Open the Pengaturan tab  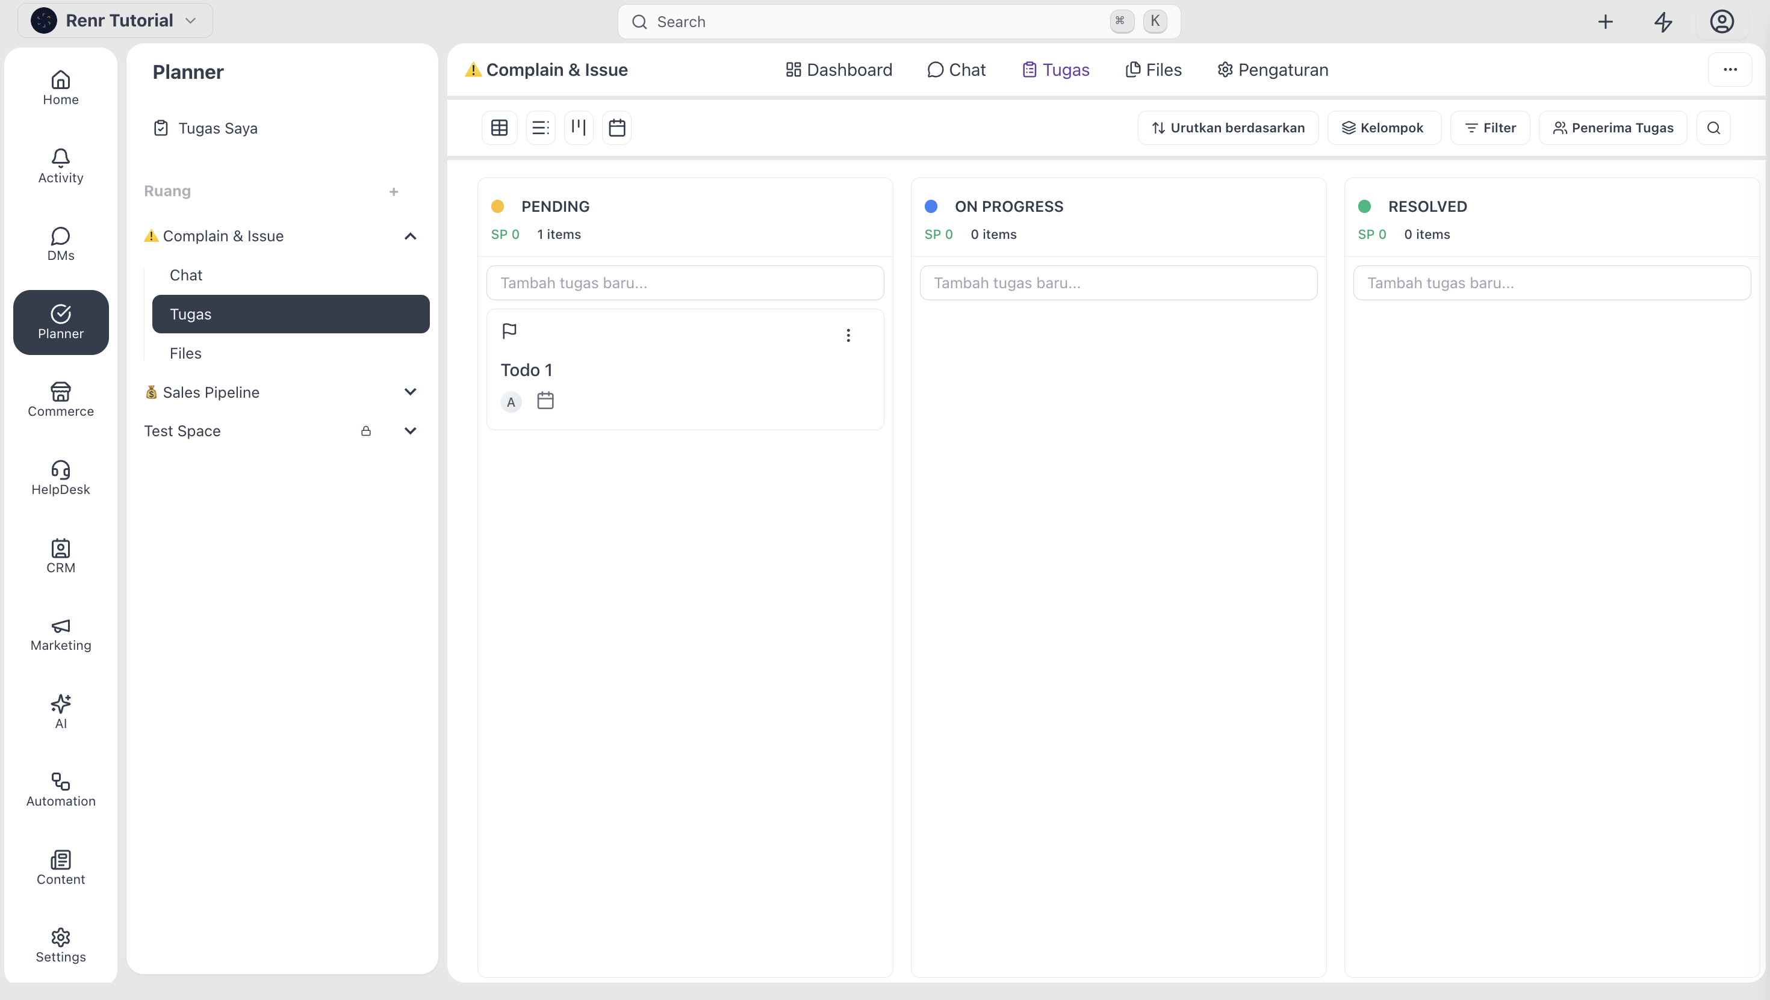[x=1273, y=70]
